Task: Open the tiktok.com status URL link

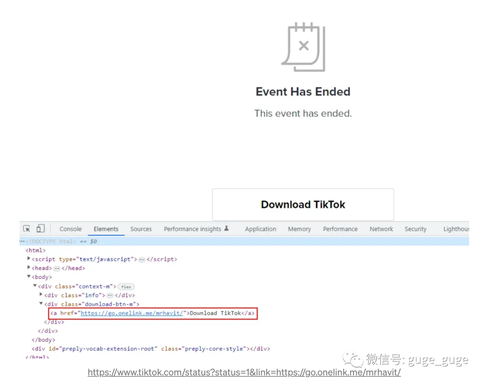Action: pyautogui.click(x=244, y=372)
